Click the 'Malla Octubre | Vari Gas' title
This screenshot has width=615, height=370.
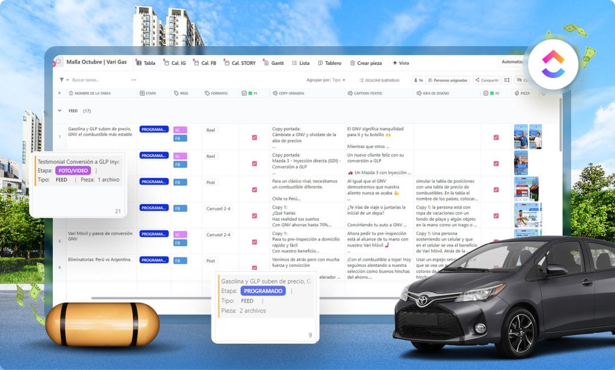(97, 62)
